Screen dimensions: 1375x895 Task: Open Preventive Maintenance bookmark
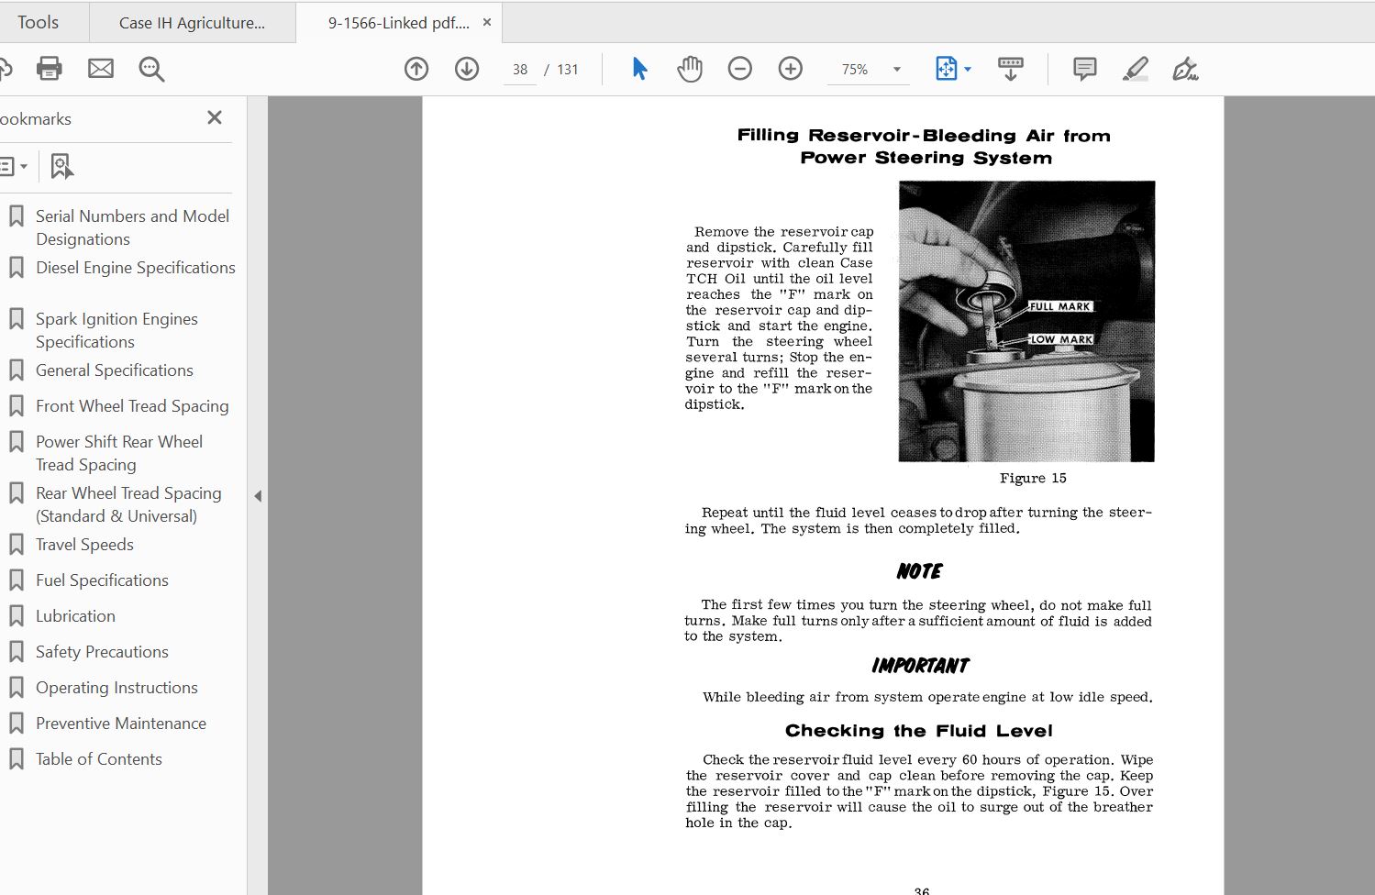tap(123, 724)
